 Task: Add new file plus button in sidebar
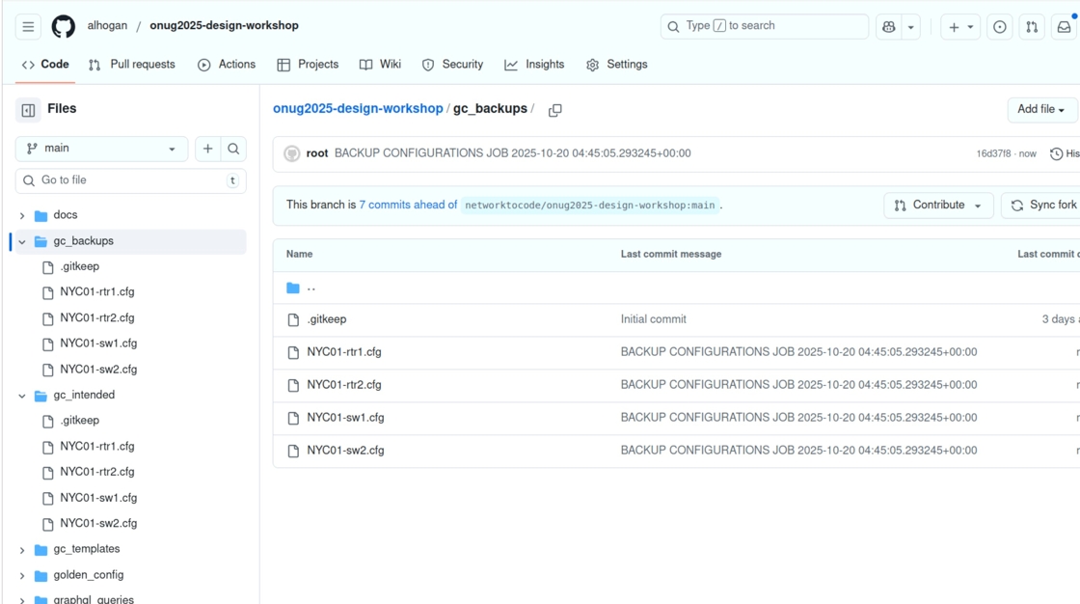click(207, 149)
